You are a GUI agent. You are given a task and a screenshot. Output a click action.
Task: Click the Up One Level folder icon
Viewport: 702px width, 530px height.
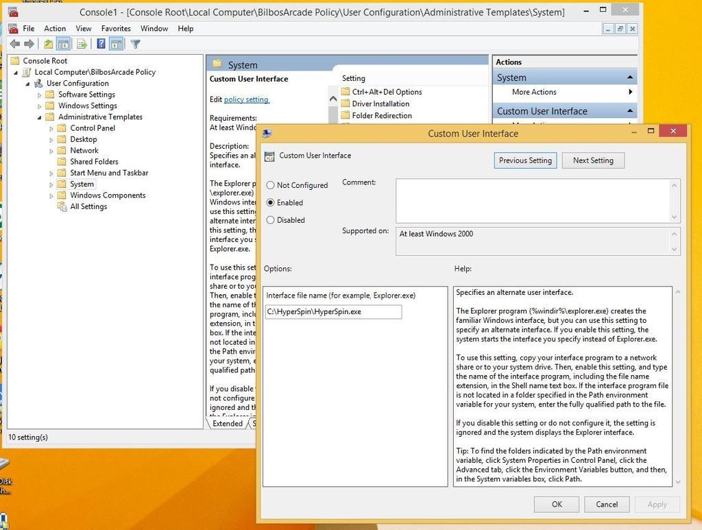pos(48,44)
